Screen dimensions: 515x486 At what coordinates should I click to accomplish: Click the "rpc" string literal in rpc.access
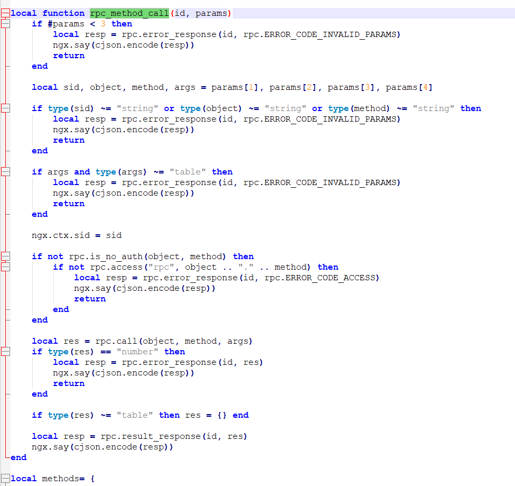tap(164, 267)
